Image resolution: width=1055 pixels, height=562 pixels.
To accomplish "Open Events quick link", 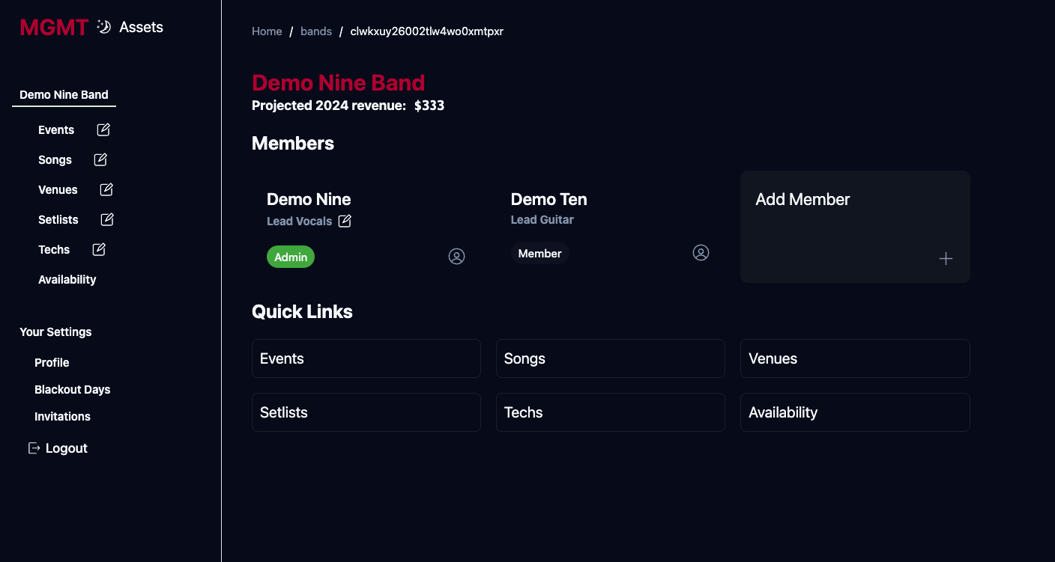I will click(x=366, y=358).
